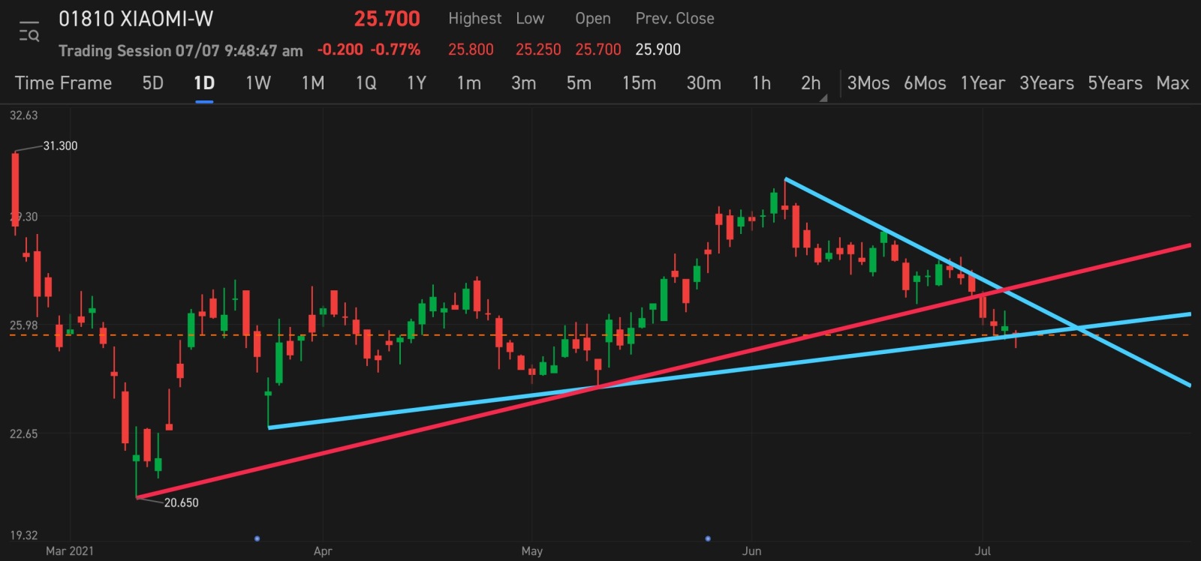Set chart range to 3Mos
Image resolution: width=1201 pixels, height=561 pixels.
click(868, 83)
